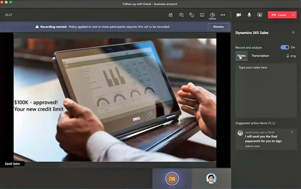
Task: Open the reactions icon
Action: tap(192, 15)
